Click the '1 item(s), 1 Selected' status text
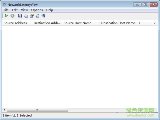This screenshot has height=120, width=160. [x=17, y=115]
